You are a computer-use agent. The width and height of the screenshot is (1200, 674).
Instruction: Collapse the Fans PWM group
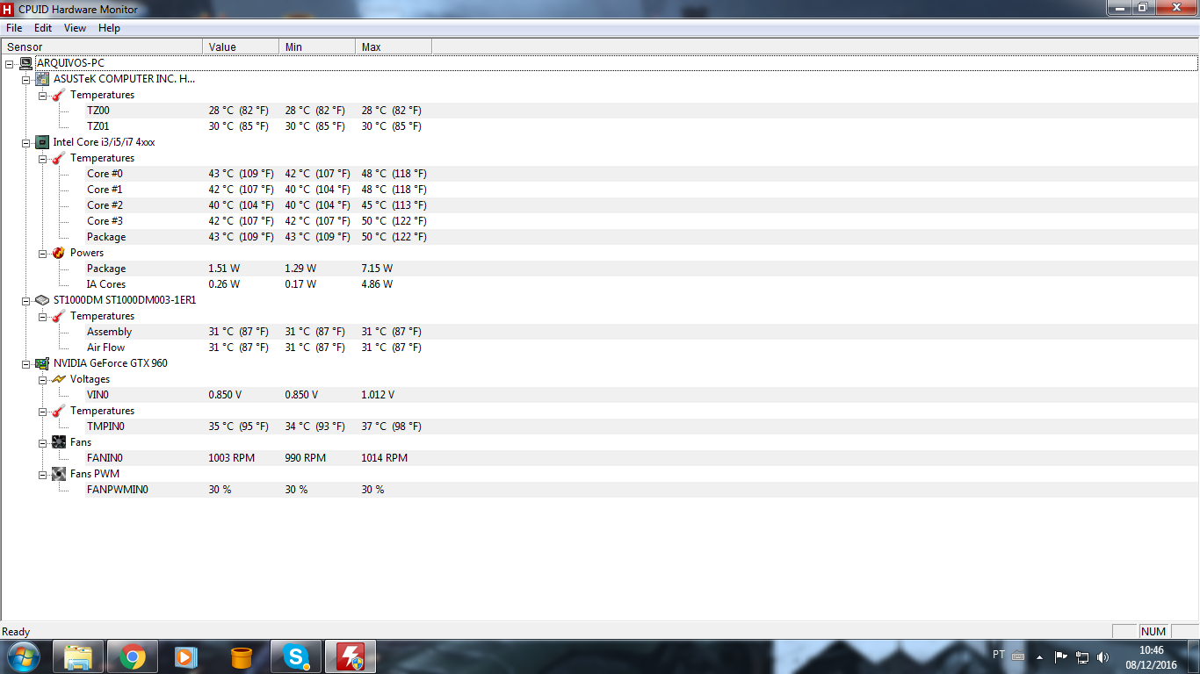pyautogui.click(x=42, y=474)
